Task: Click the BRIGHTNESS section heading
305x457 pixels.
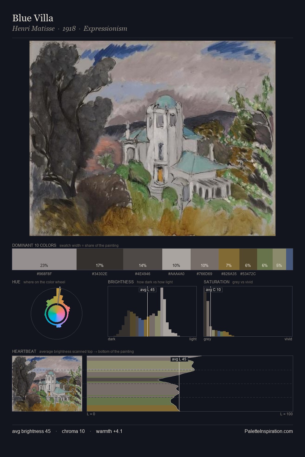Action: tap(121, 282)
